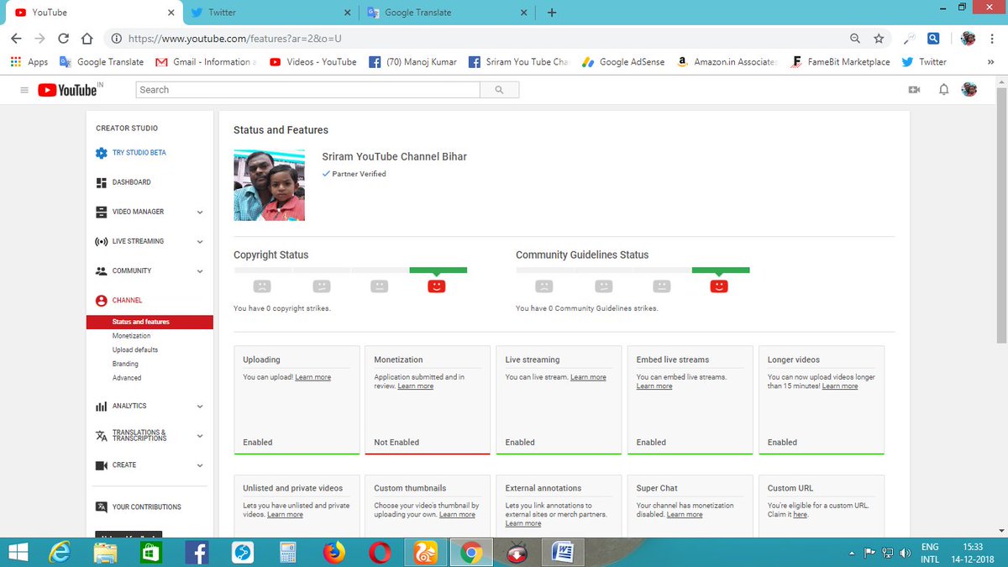1008x567 pixels.
Task: Click the Community people icon
Action: pos(102,270)
